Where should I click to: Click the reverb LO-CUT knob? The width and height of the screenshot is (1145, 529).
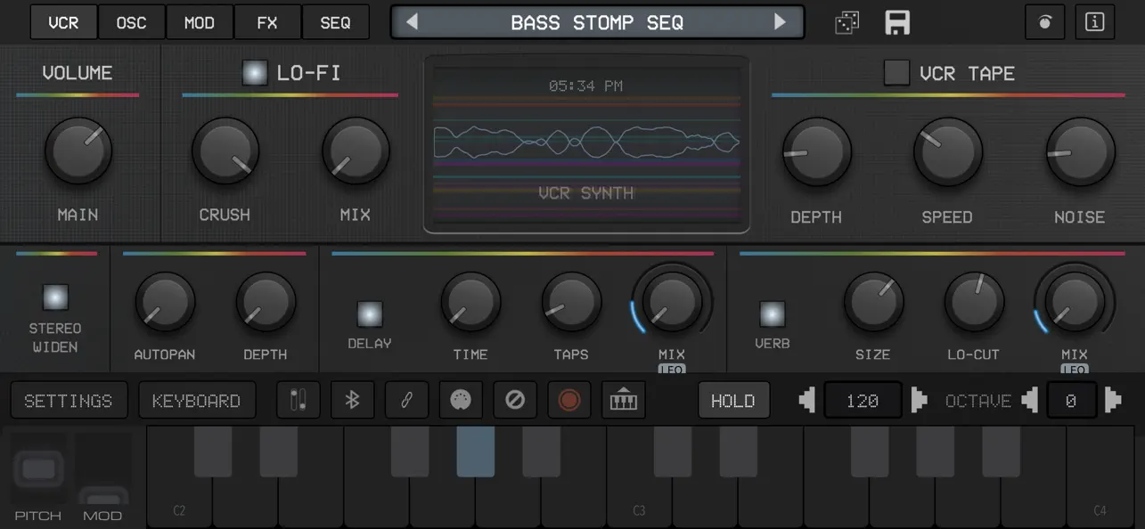(x=974, y=303)
